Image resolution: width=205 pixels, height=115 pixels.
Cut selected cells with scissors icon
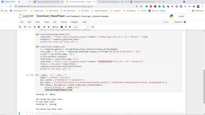(x=30, y=27)
